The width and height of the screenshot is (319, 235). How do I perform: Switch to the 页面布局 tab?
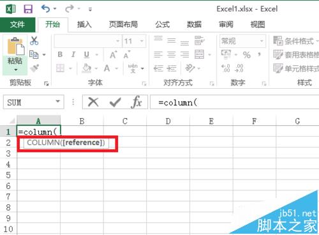(123, 24)
